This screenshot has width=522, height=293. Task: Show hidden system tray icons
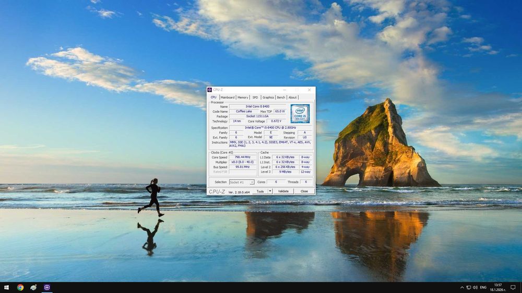[462, 287]
